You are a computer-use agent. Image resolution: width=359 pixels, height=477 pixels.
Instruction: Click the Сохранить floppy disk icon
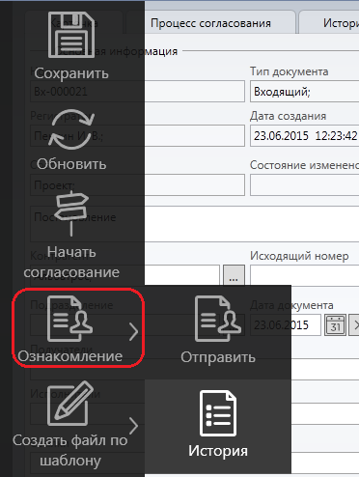(x=71, y=35)
